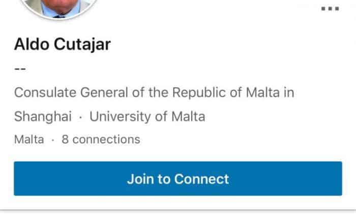Click the trailing word 'in' after Malta
The width and height of the screenshot is (356, 224).
[289, 93]
